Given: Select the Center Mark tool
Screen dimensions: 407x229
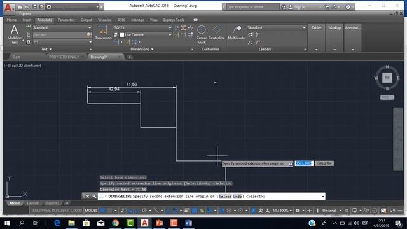Looking at the screenshot, I should coord(202,35).
